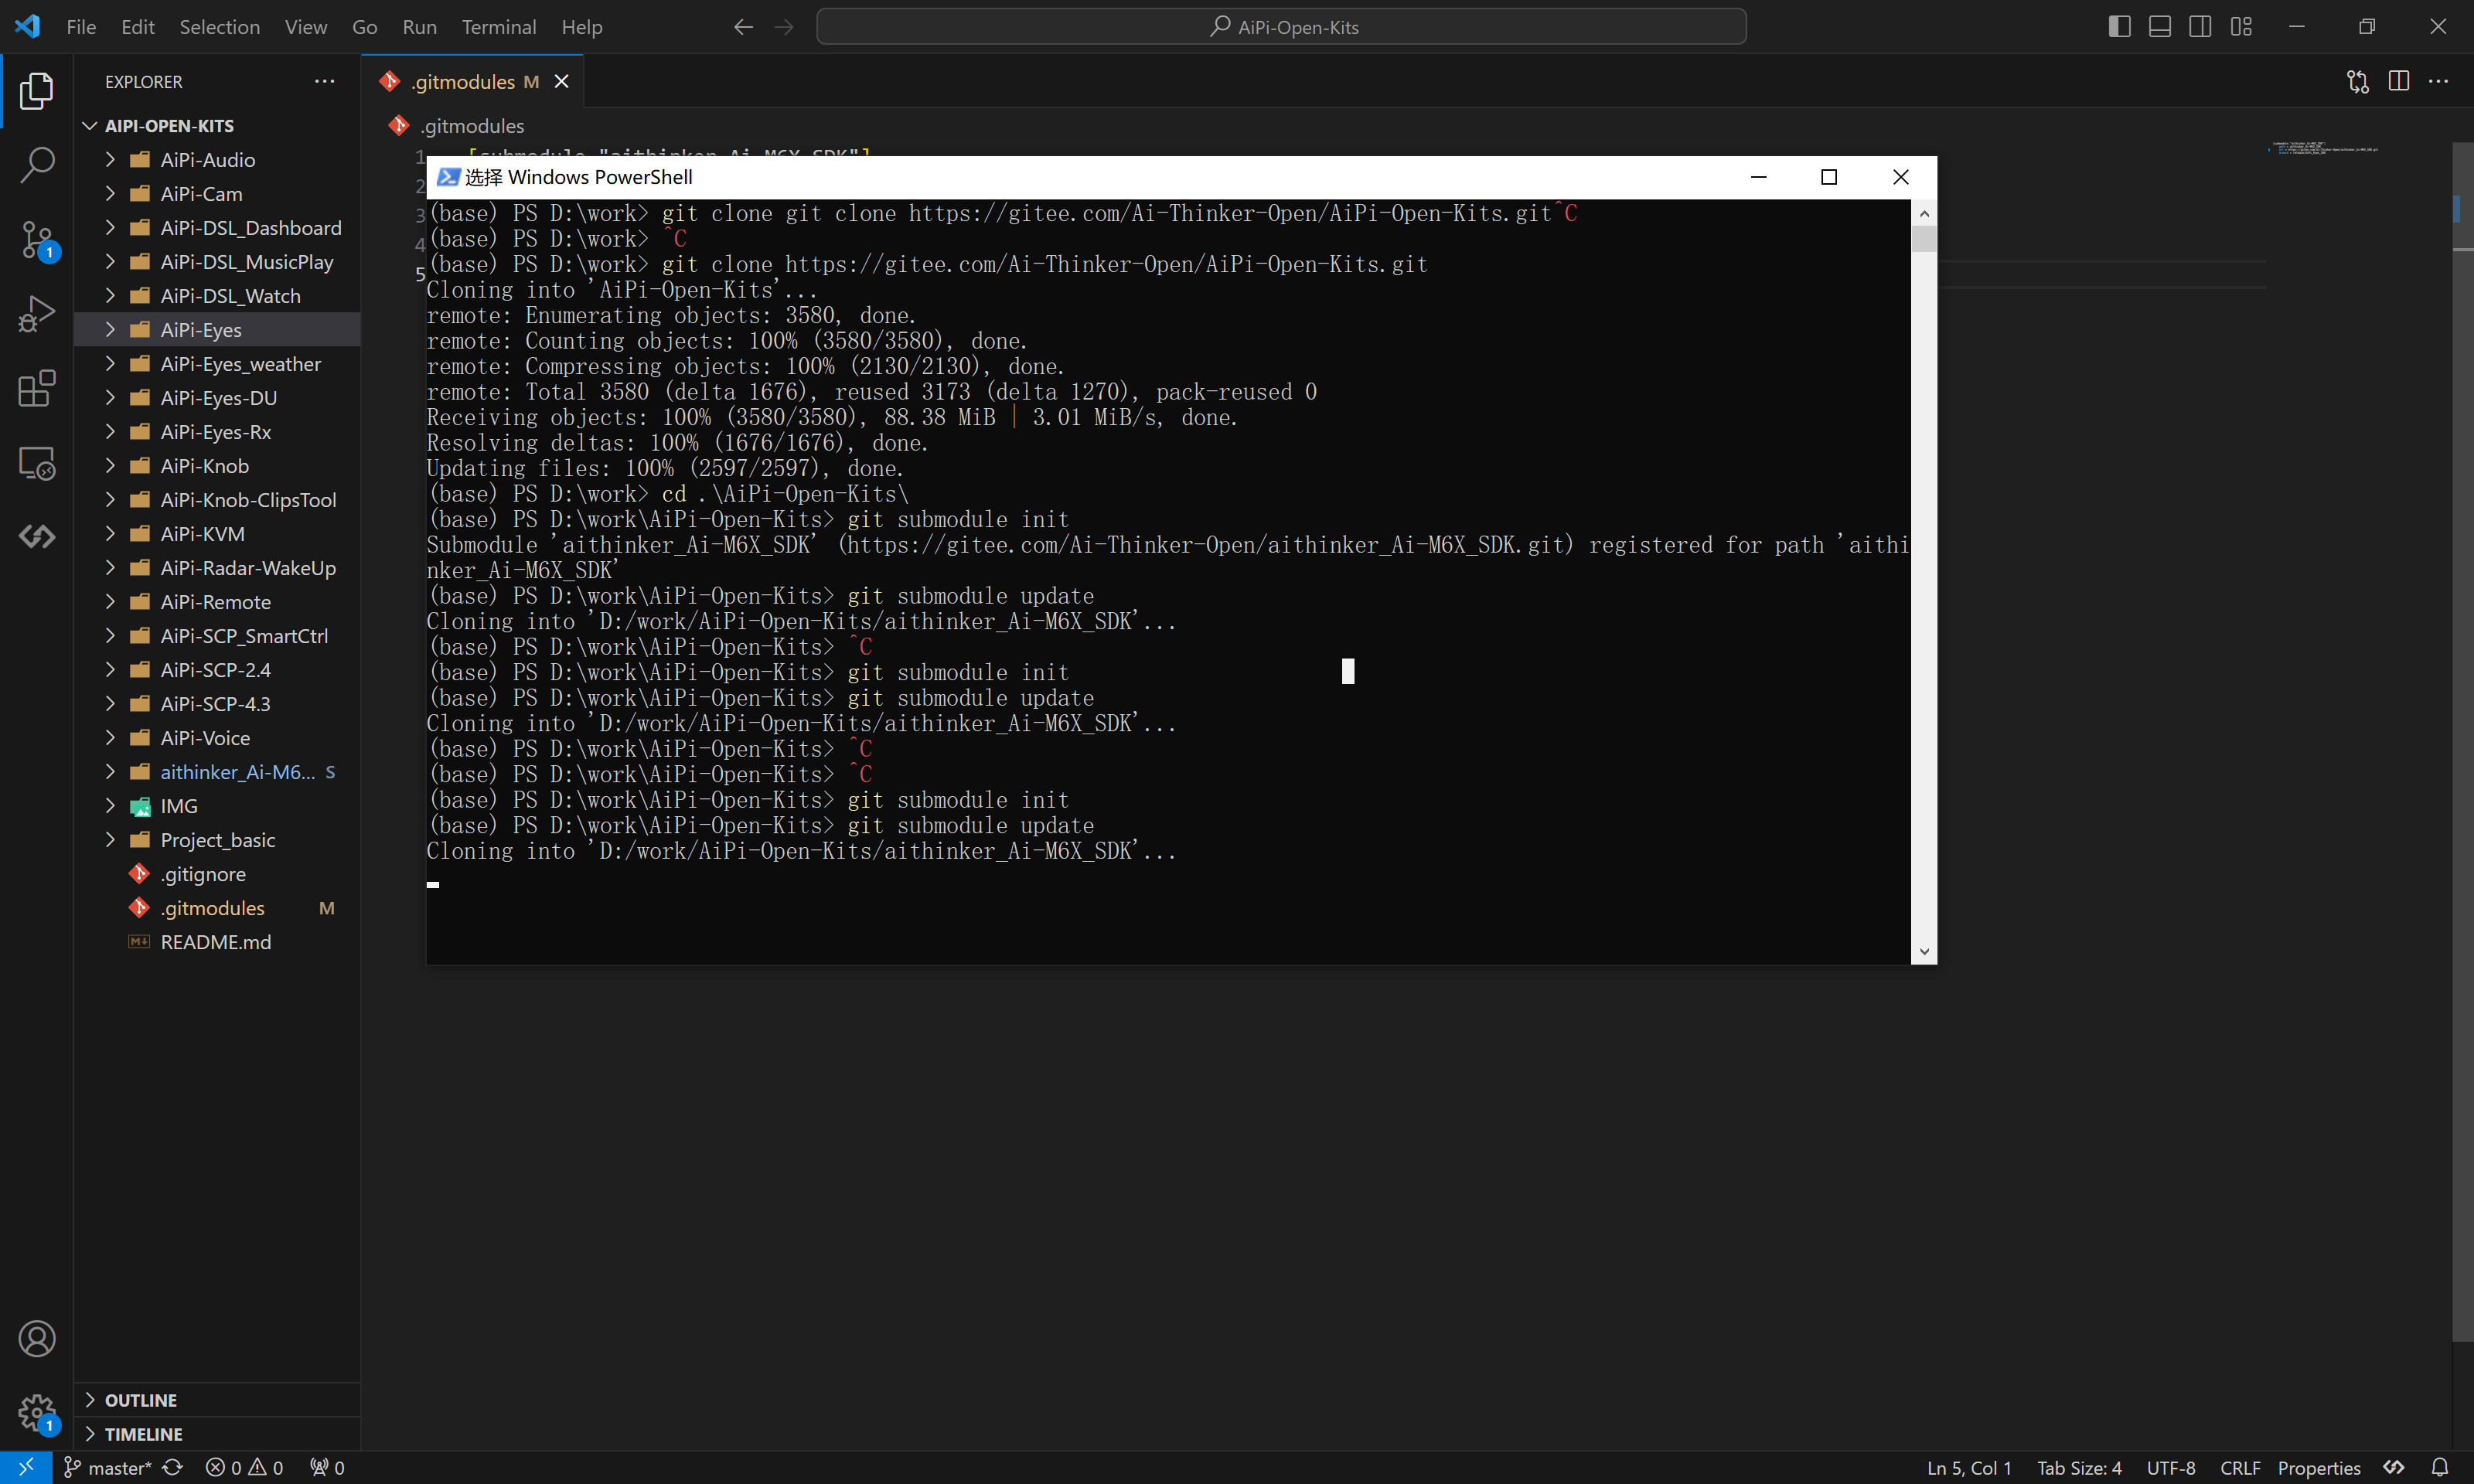
Task: Toggle Primary Side Bar visibility
Action: (2119, 27)
